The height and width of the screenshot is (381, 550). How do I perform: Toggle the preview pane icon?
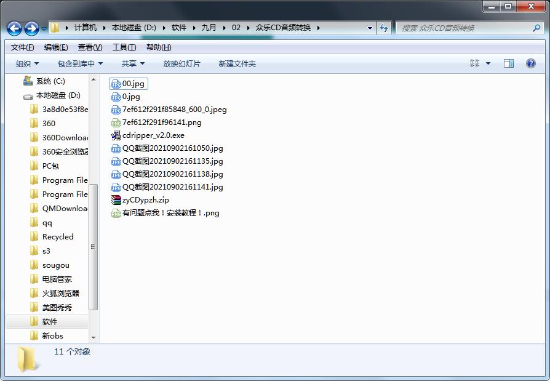[509, 63]
